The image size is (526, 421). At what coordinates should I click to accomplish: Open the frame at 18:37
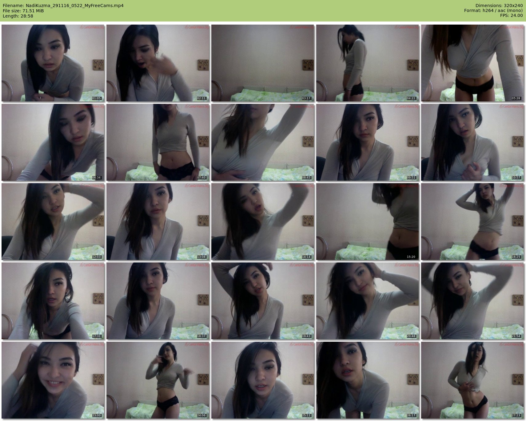click(158, 301)
